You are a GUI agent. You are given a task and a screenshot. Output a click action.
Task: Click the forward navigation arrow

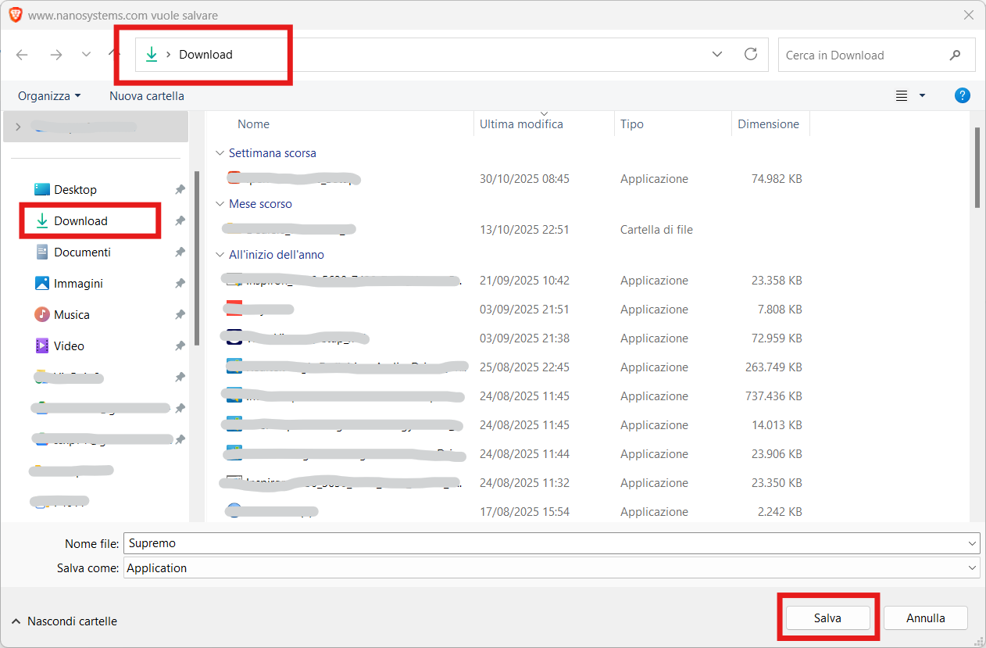coord(55,55)
